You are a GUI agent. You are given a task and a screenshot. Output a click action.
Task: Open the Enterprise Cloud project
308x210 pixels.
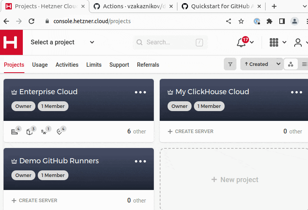(48, 92)
